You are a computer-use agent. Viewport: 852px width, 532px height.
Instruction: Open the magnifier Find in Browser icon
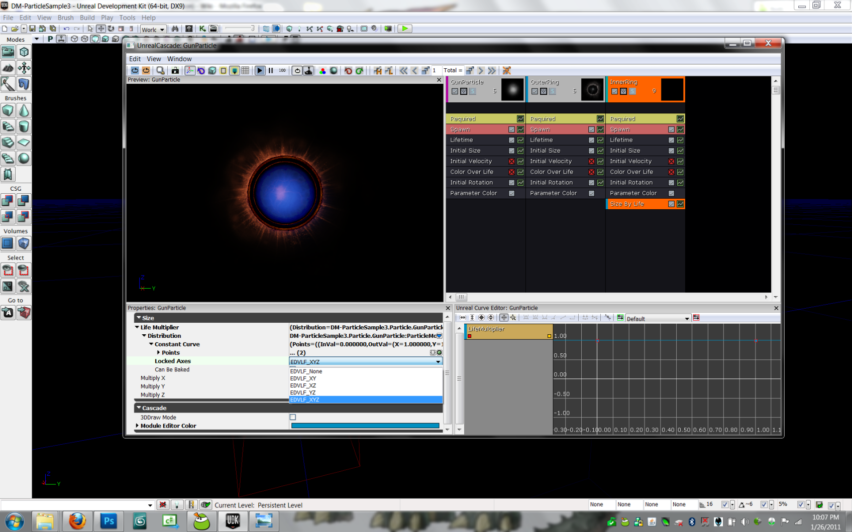[160, 71]
